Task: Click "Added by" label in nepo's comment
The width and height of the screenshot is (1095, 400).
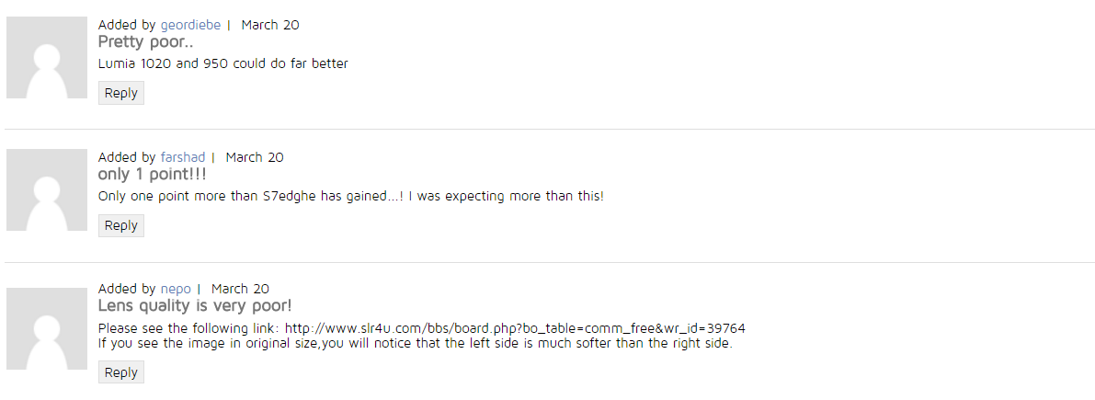Action: tap(127, 289)
